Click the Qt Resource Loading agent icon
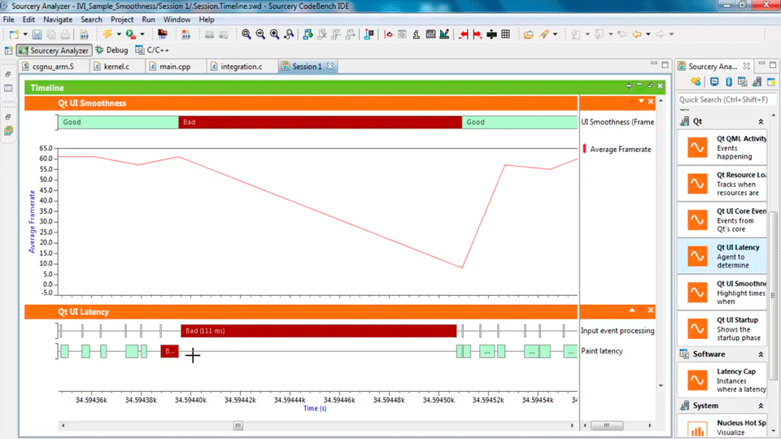781x439 pixels. (697, 184)
